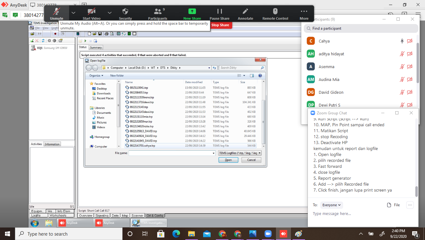Open the Participants panel icon
Viewport: 425px width, 240px height.
pyautogui.click(x=158, y=12)
